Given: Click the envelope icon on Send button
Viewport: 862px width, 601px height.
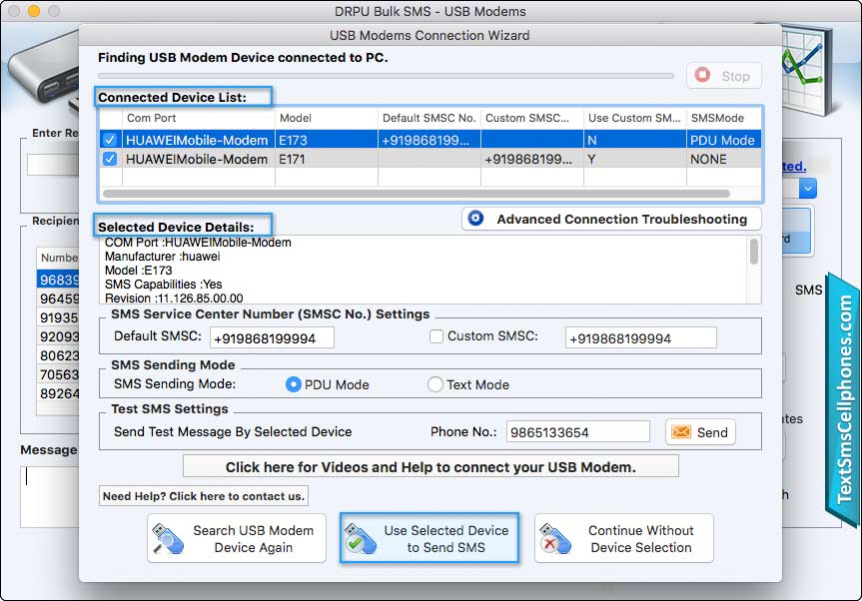Looking at the screenshot, I should (x=680, y=432).
